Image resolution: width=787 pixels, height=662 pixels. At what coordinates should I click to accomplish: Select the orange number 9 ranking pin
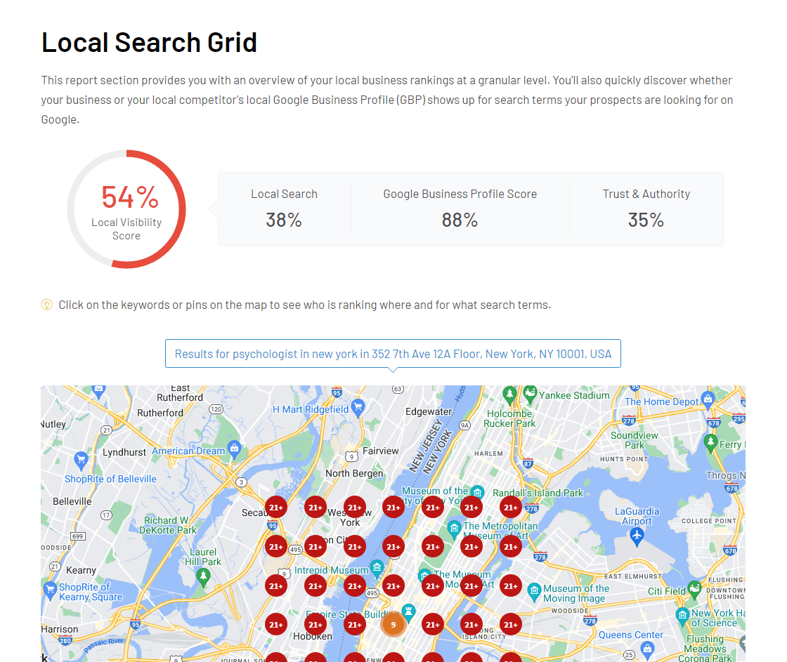click(x=393, y=625)
